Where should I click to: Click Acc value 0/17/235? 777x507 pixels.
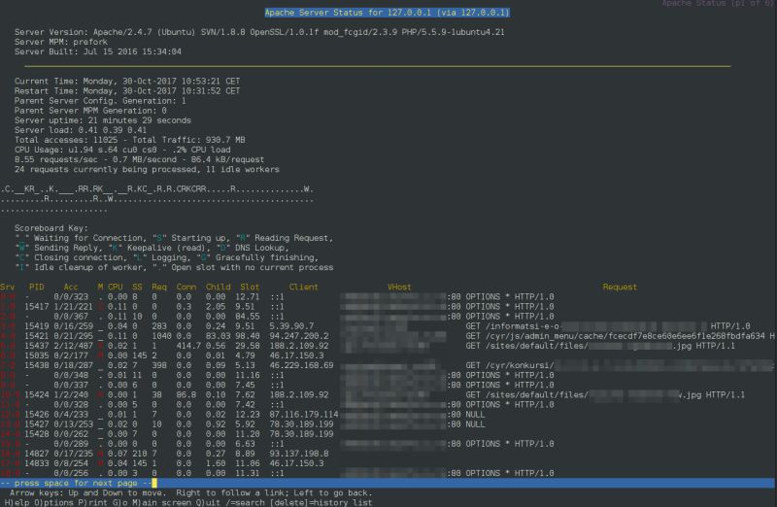tap(74, 454)
